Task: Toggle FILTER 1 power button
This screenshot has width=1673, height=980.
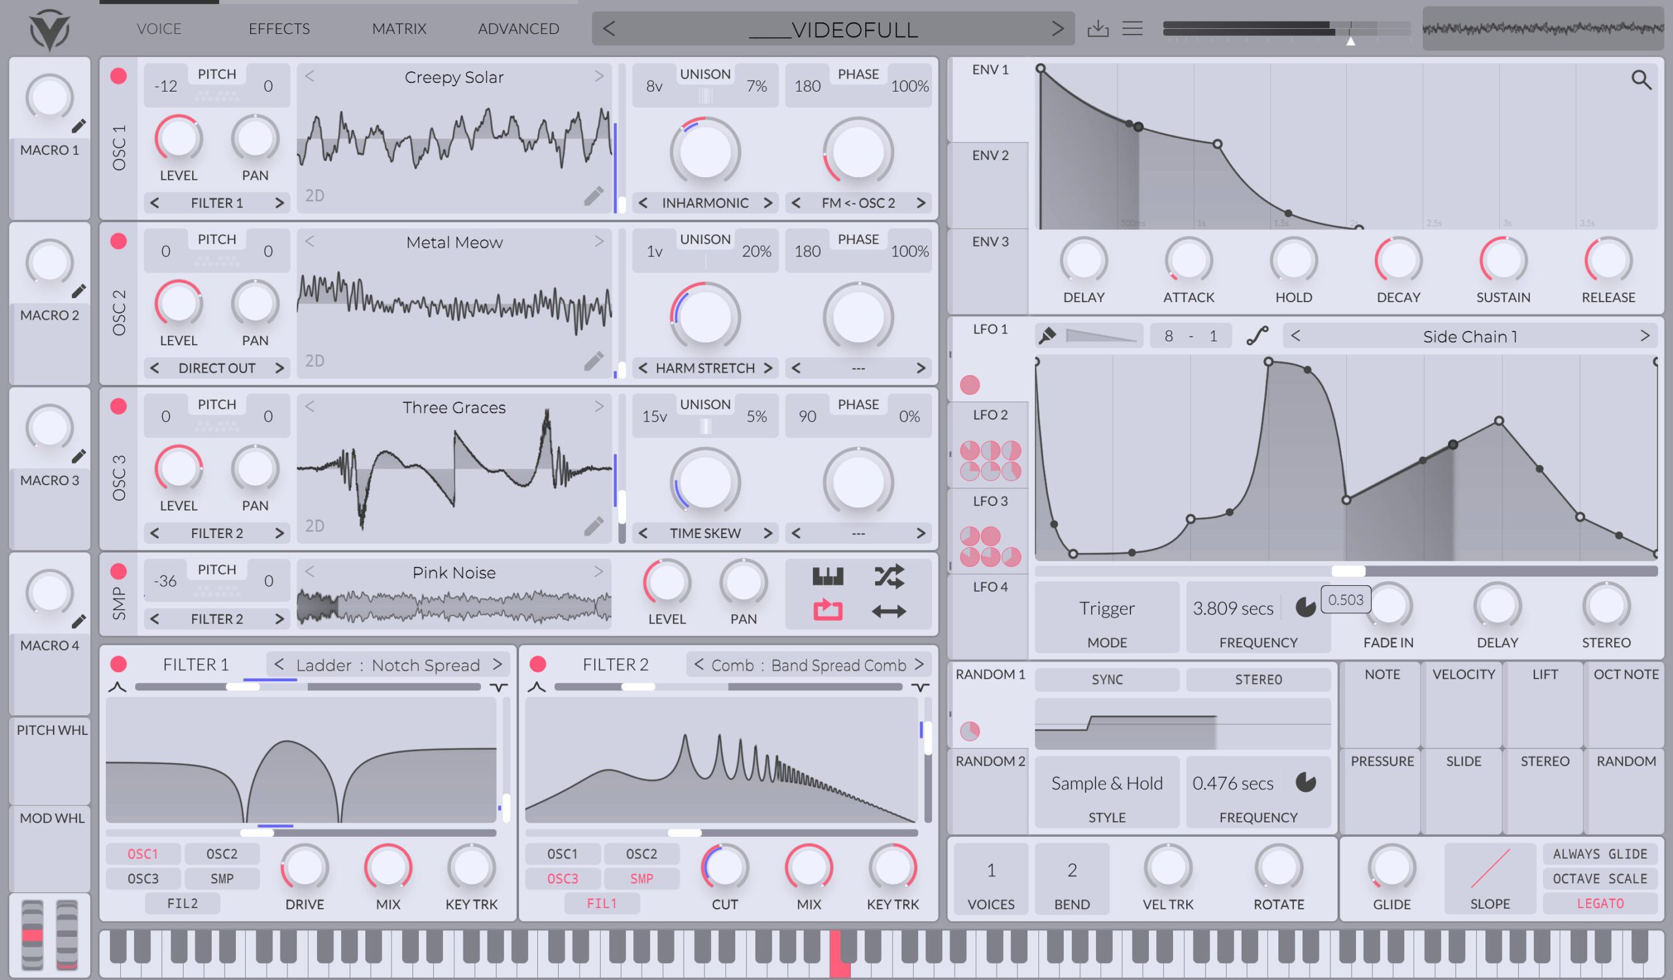Action: click(x=119, y=664)
